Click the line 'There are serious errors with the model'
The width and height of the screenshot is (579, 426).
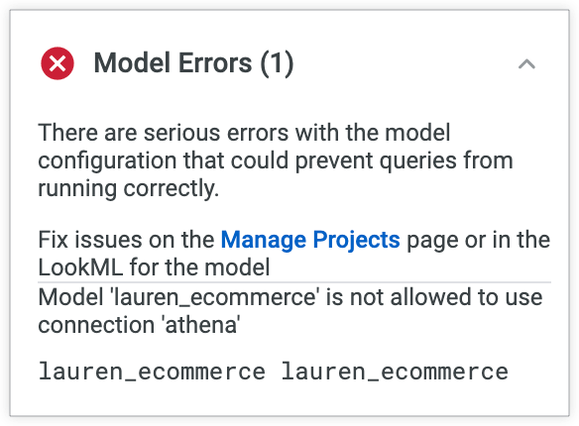point(244,133)
